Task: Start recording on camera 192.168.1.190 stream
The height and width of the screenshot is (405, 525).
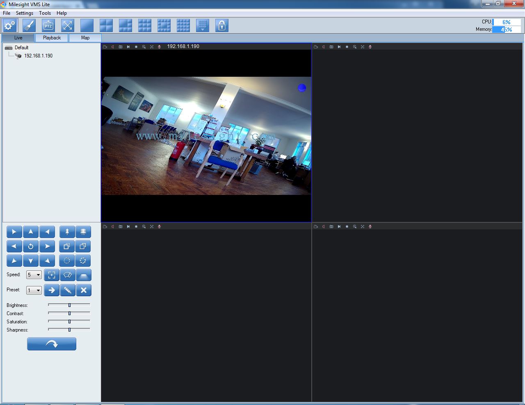Action: tap(105, 47)
